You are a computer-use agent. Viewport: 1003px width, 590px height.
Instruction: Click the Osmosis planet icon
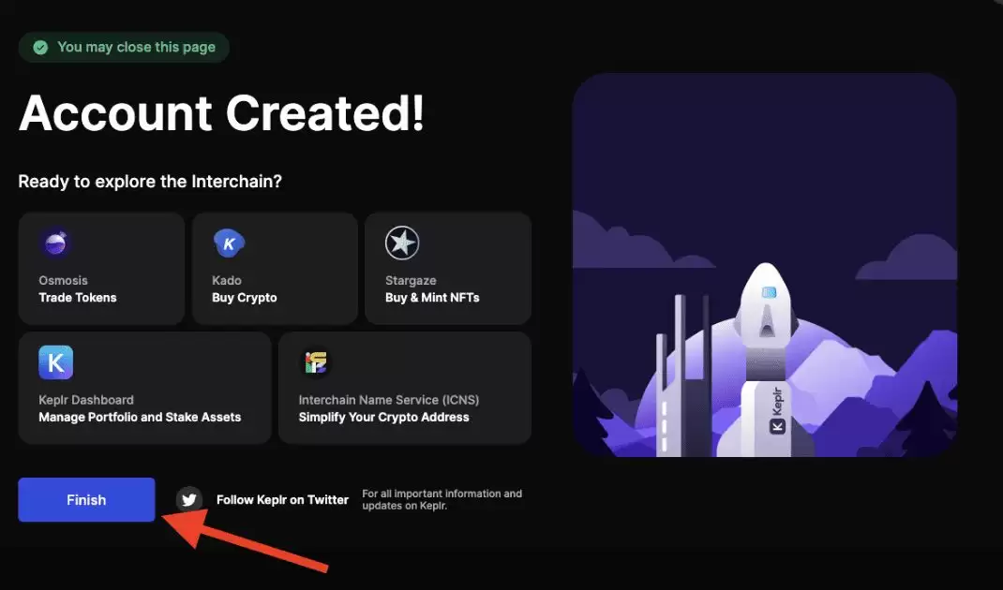[x=56, y=244]
